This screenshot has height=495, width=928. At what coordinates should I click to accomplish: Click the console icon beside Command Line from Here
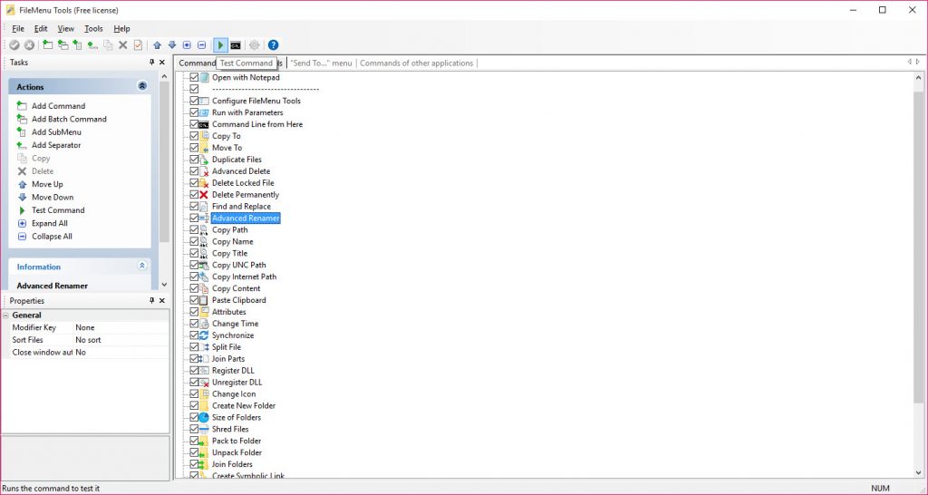(204, 124)
